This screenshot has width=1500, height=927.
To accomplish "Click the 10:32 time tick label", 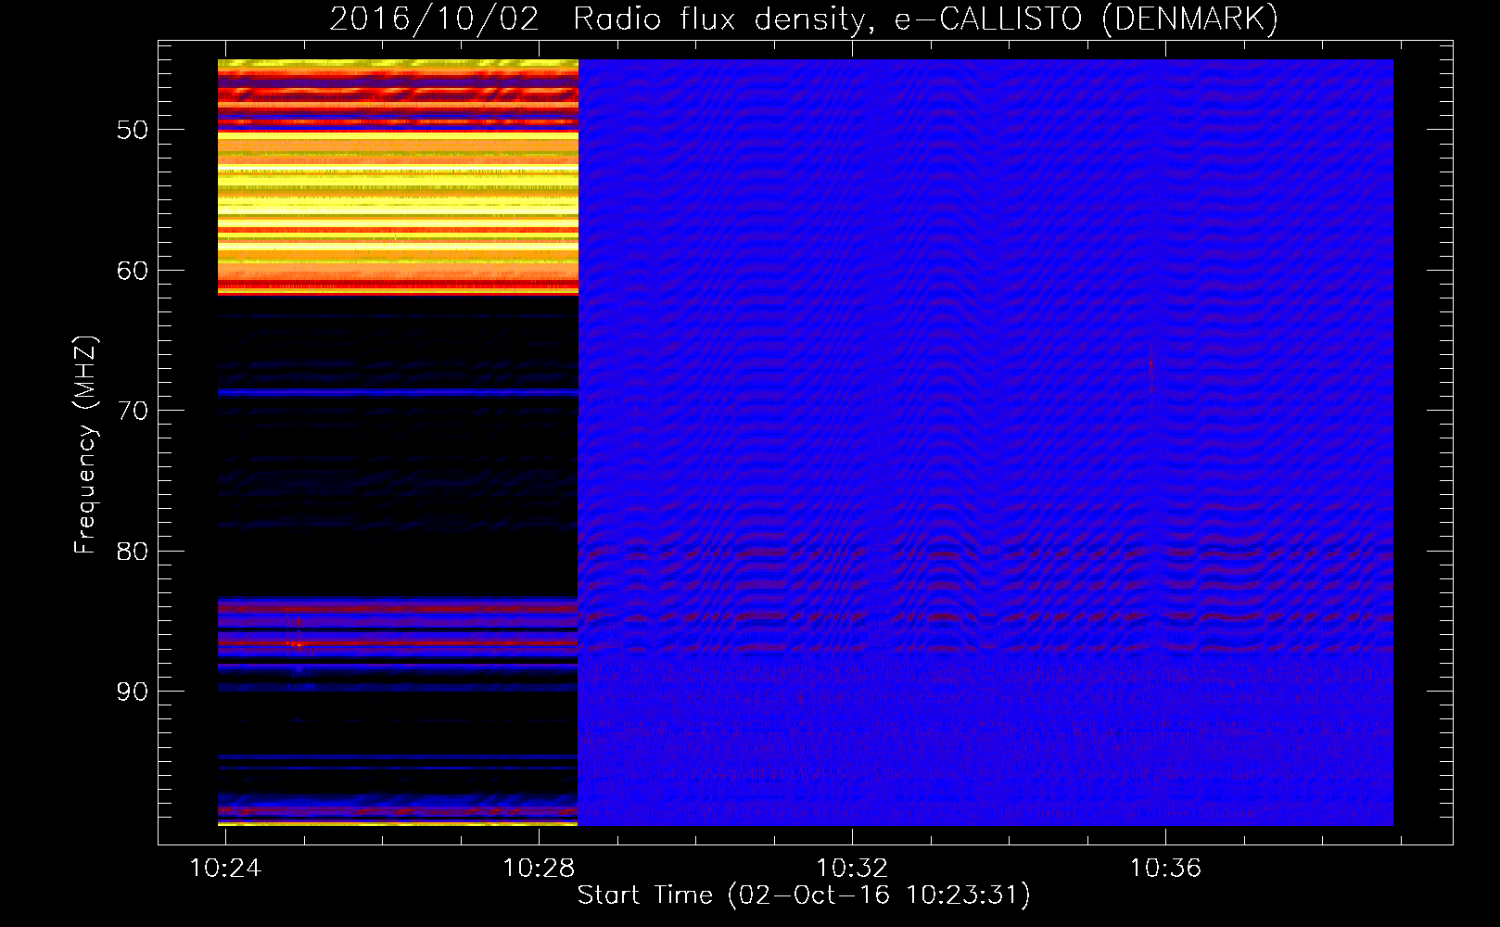I will [x=852, y=868].
